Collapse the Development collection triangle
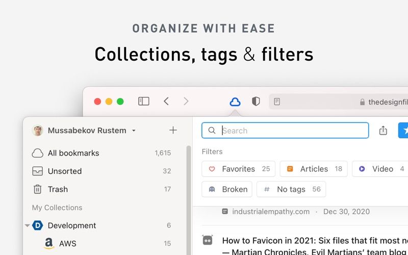Image resolution: width=408 pixels, height=255 pixels. [27, 225]
